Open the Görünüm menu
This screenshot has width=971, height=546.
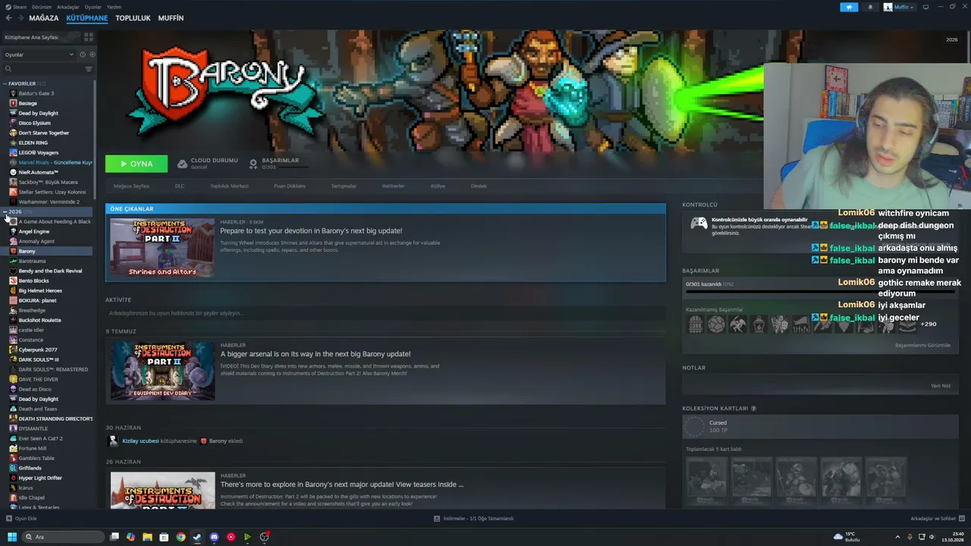coord(41,7)
